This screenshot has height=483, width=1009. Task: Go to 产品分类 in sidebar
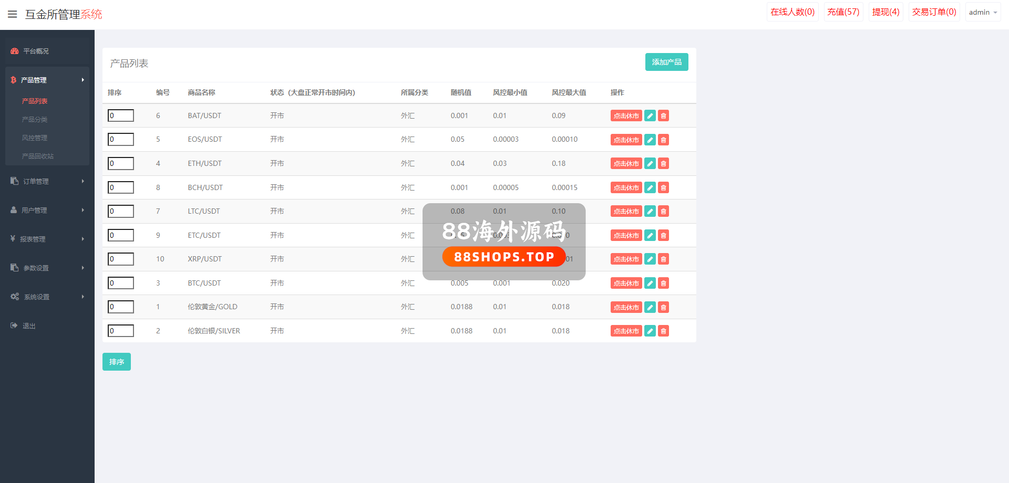35,120
